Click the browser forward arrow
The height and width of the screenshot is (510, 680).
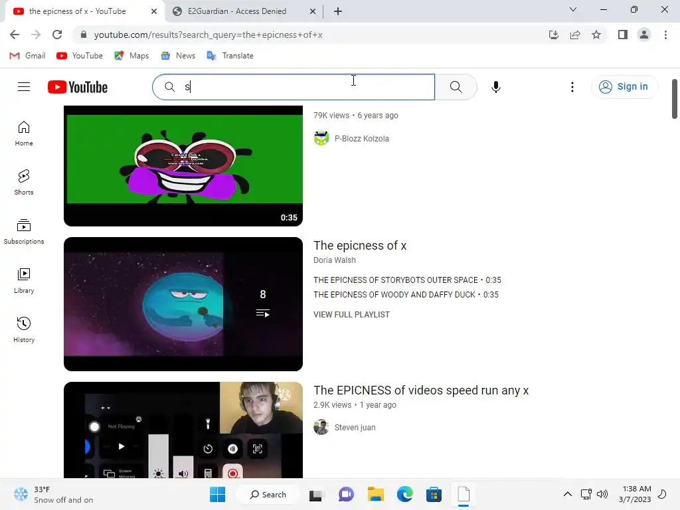(36, 35)
